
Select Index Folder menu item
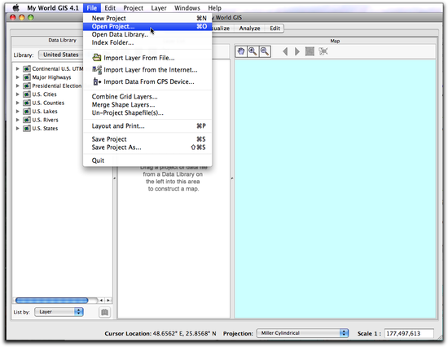[x=147, y=42]
